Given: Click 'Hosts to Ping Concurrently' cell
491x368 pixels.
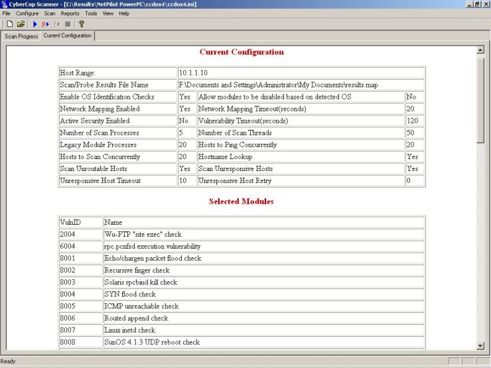Looking at the screenshot, I should pyautogui.click(x=301, y=145).
